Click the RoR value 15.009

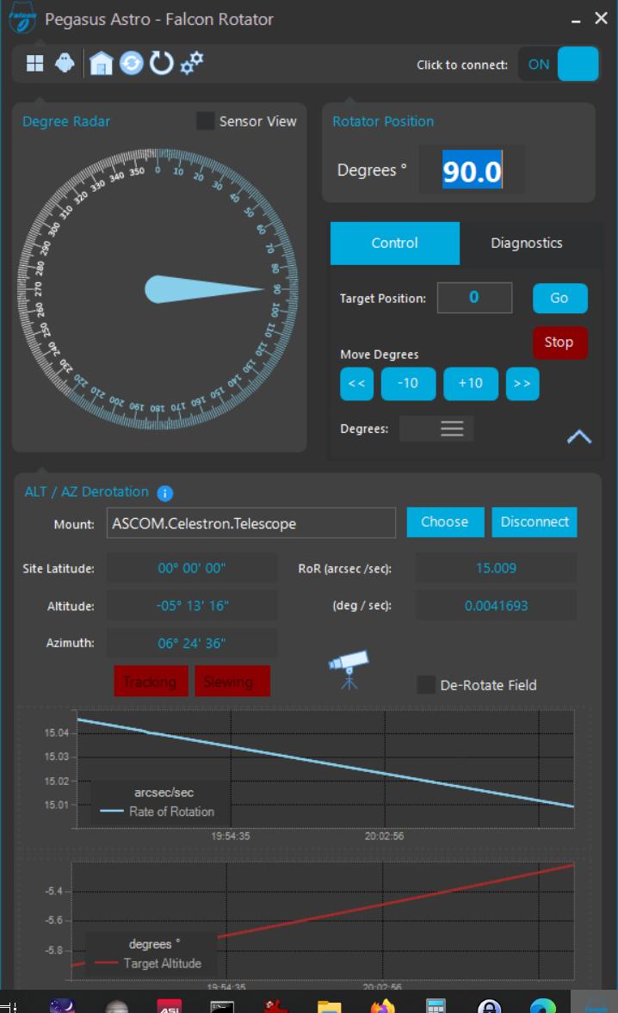pyautogui.click(x=496, y=569)
